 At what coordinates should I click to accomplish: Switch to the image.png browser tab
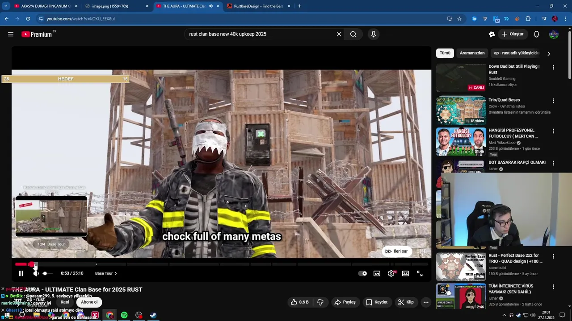116,6
